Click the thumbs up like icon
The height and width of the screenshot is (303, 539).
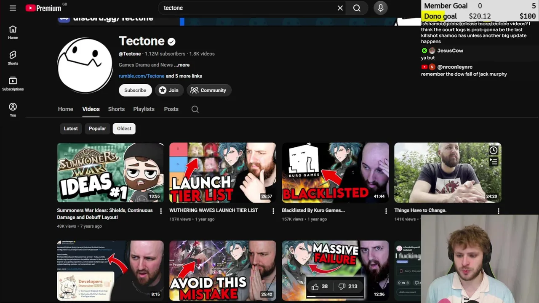(x=315, y=287)
